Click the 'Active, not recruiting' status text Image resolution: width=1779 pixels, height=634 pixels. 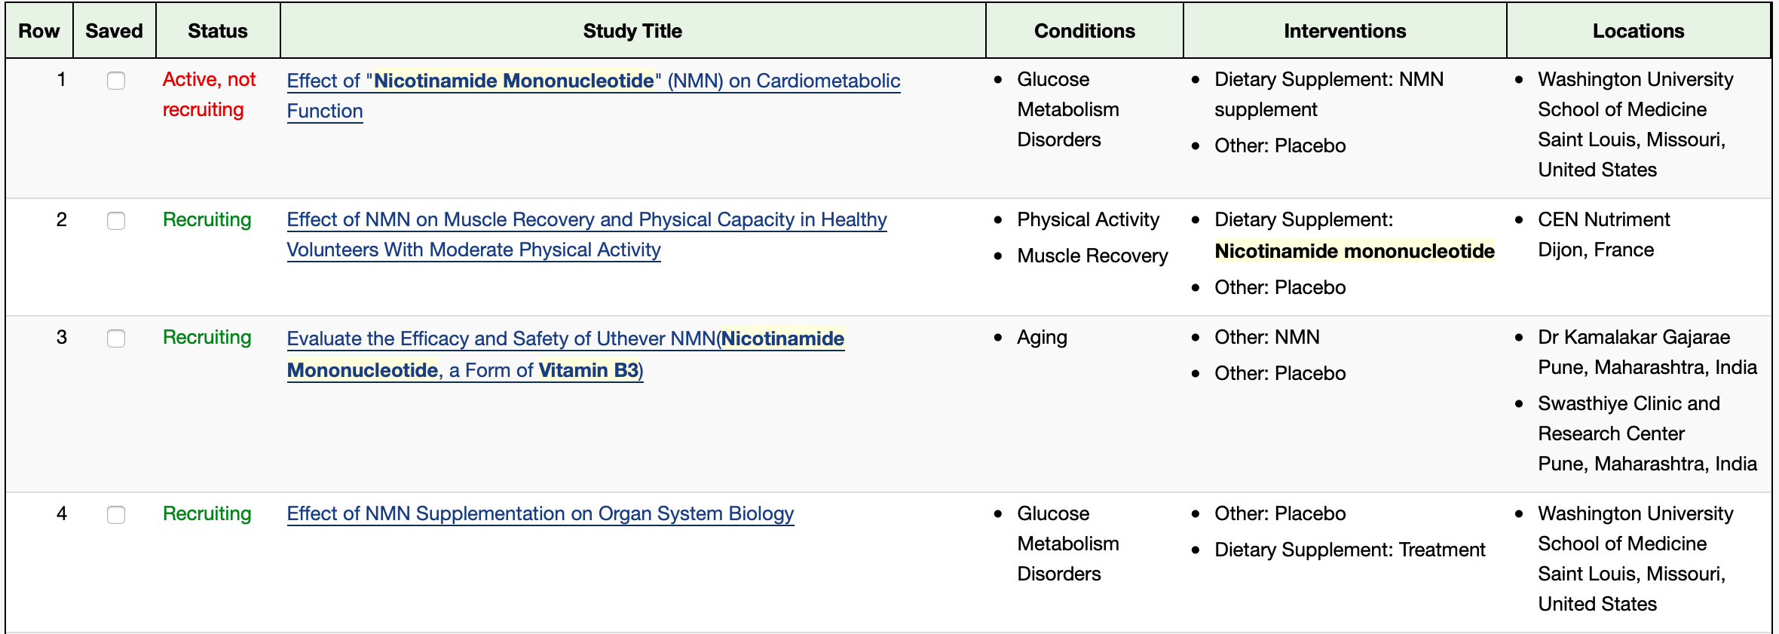(x=210, y=94)
